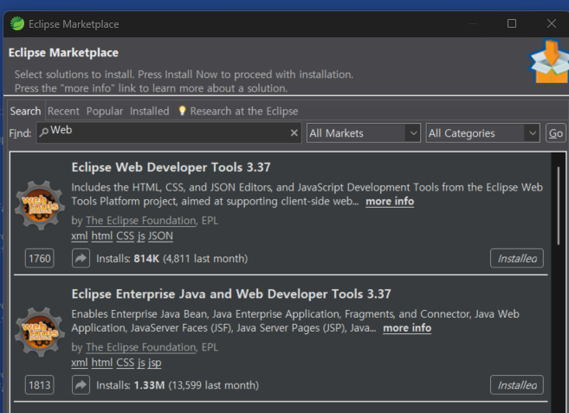Click the Installed button for Enterprise Java tools
The height and width of the screenshot is (413, 569).
coord(517,384)
